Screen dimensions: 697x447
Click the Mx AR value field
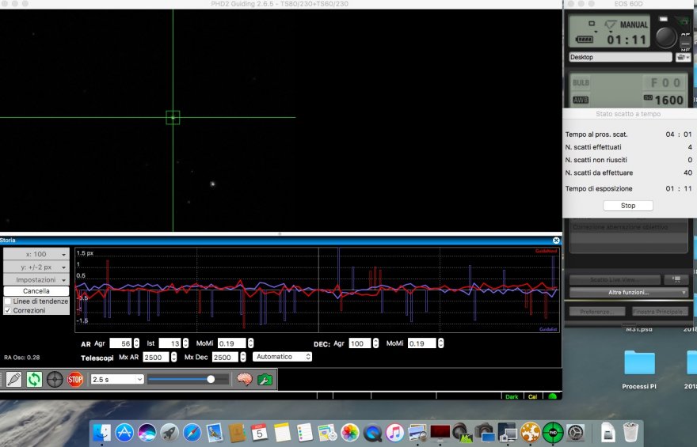[158, 358]
